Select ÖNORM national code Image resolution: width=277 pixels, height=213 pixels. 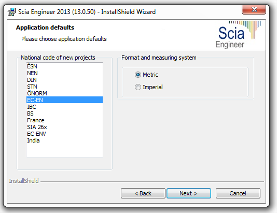coord(64,93)
